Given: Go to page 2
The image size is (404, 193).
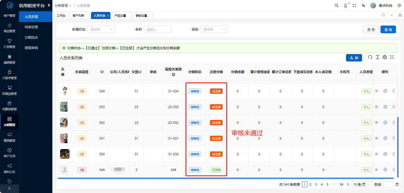Looking at the screenshot, I should 310,184.
